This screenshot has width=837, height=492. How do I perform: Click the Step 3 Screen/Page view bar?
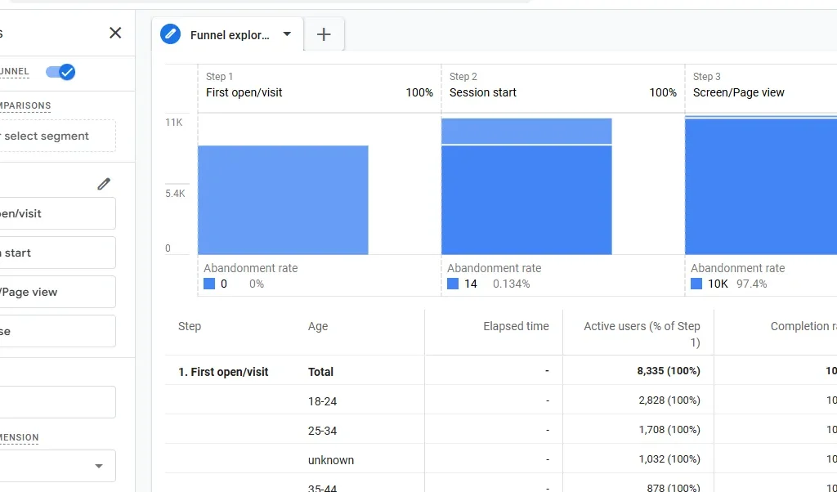tap(761, 186)
